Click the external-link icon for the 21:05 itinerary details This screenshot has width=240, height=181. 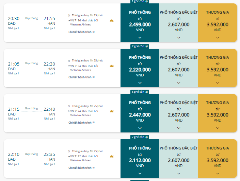[94, 77]
